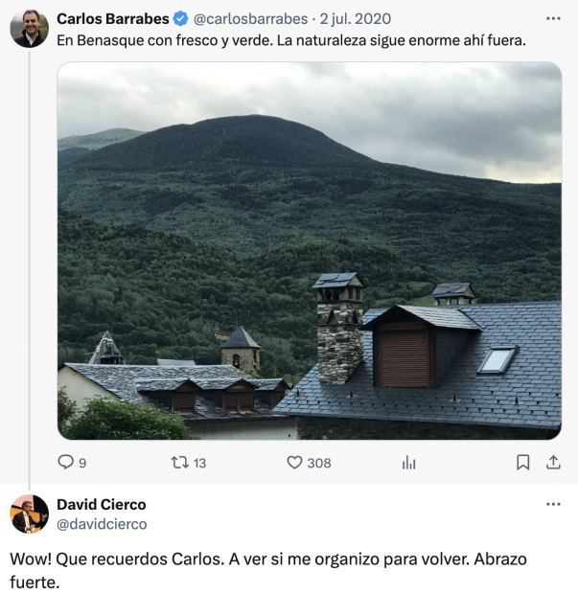578x594 pixels.
Task: Click the blue verified badge next to Carlos Barrabes
Action: pos(180,18)
